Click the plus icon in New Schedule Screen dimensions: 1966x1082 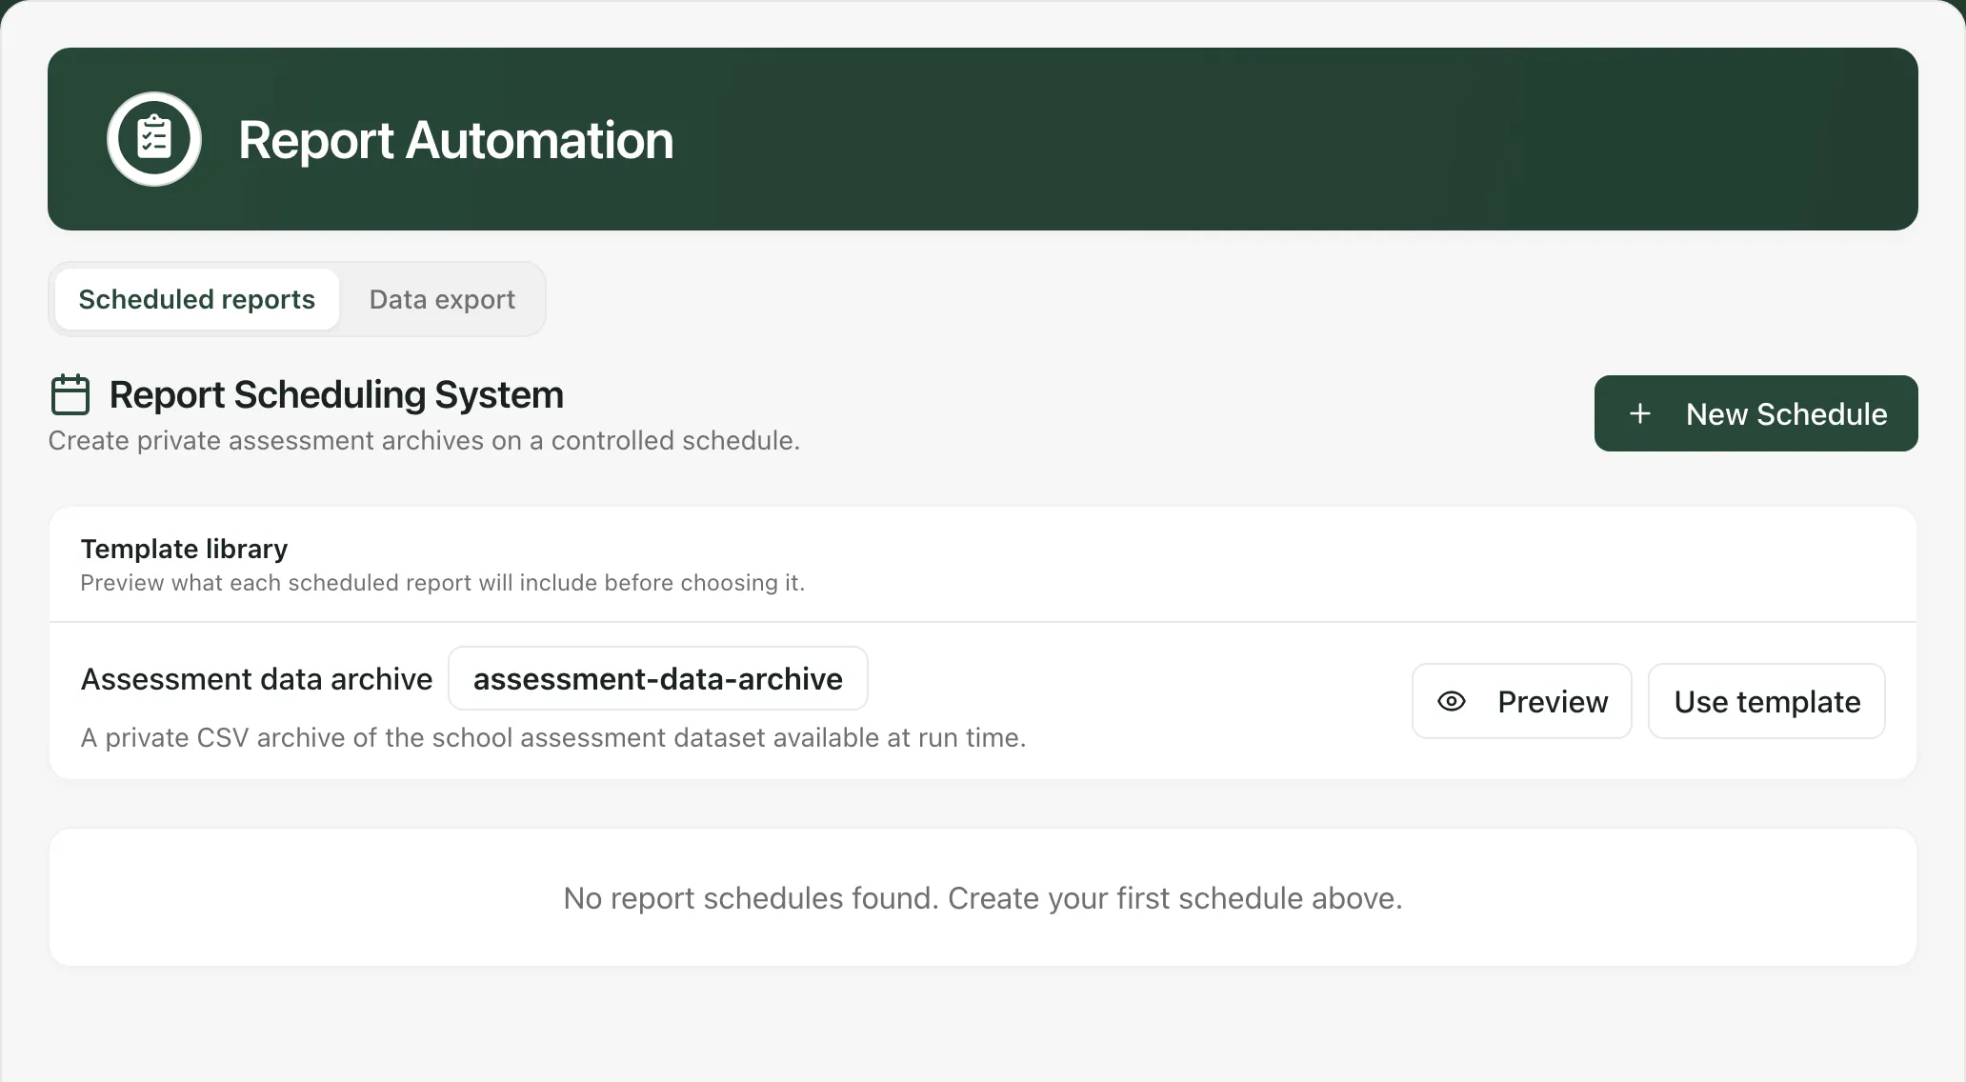pyautogui.click(x=1640, y=413)
